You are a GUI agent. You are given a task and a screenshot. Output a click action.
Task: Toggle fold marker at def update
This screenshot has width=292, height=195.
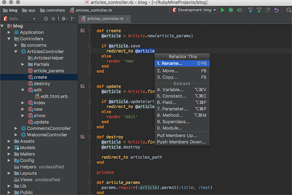[90, 86]
